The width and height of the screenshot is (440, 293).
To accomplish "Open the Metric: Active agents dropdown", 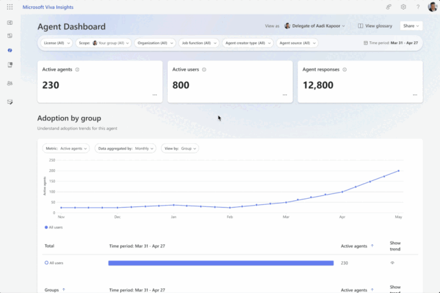I will point(66,148).
